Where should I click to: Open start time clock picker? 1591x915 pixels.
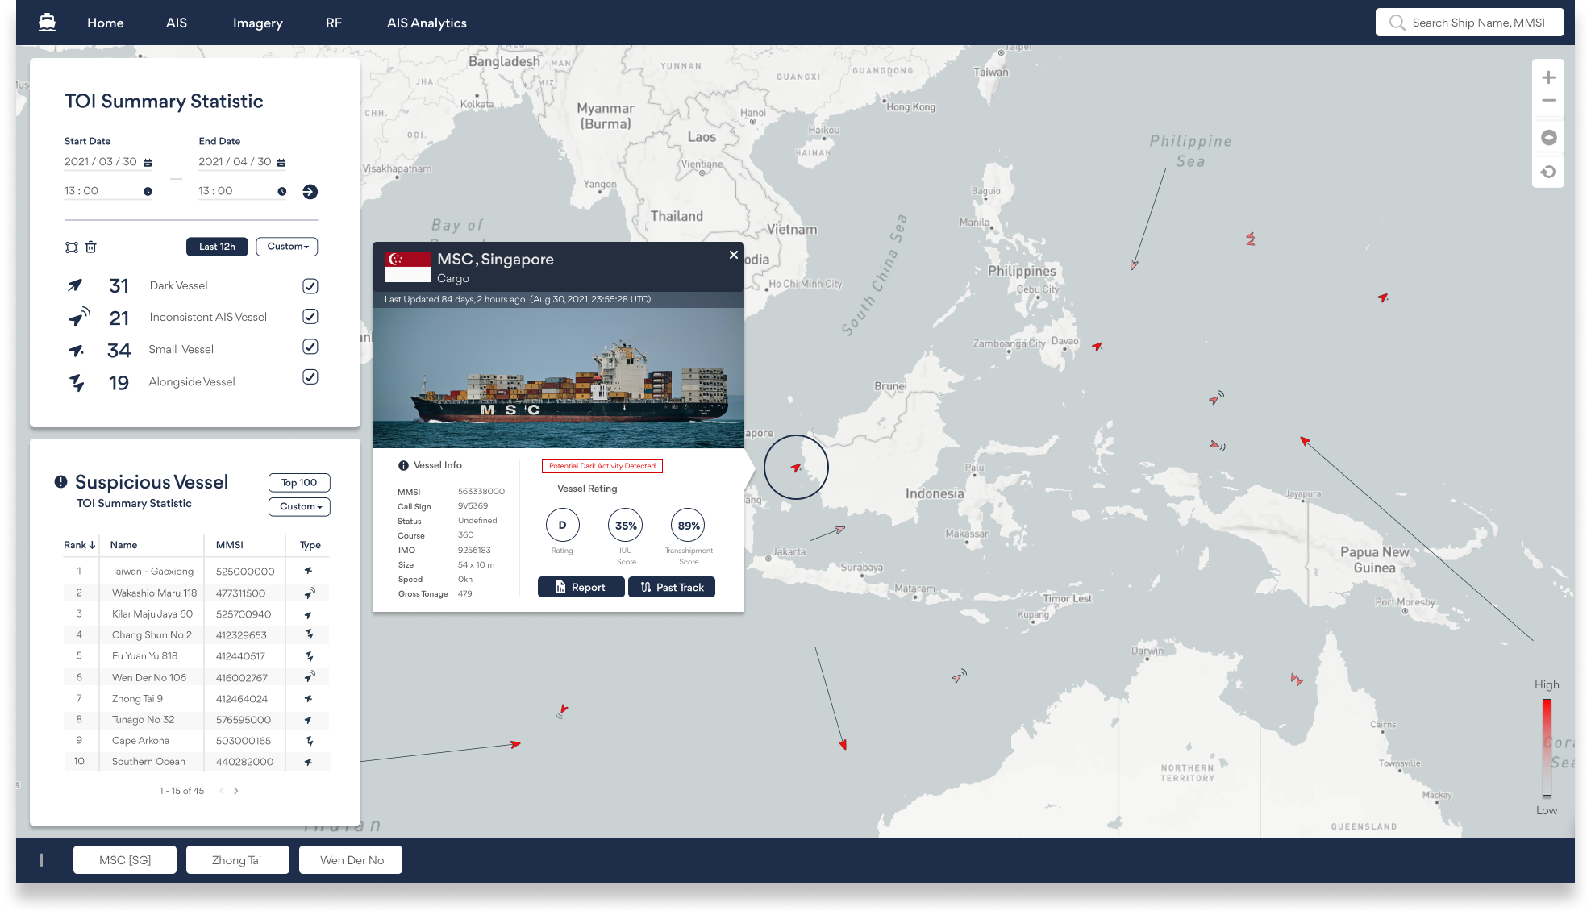point(148,192)
